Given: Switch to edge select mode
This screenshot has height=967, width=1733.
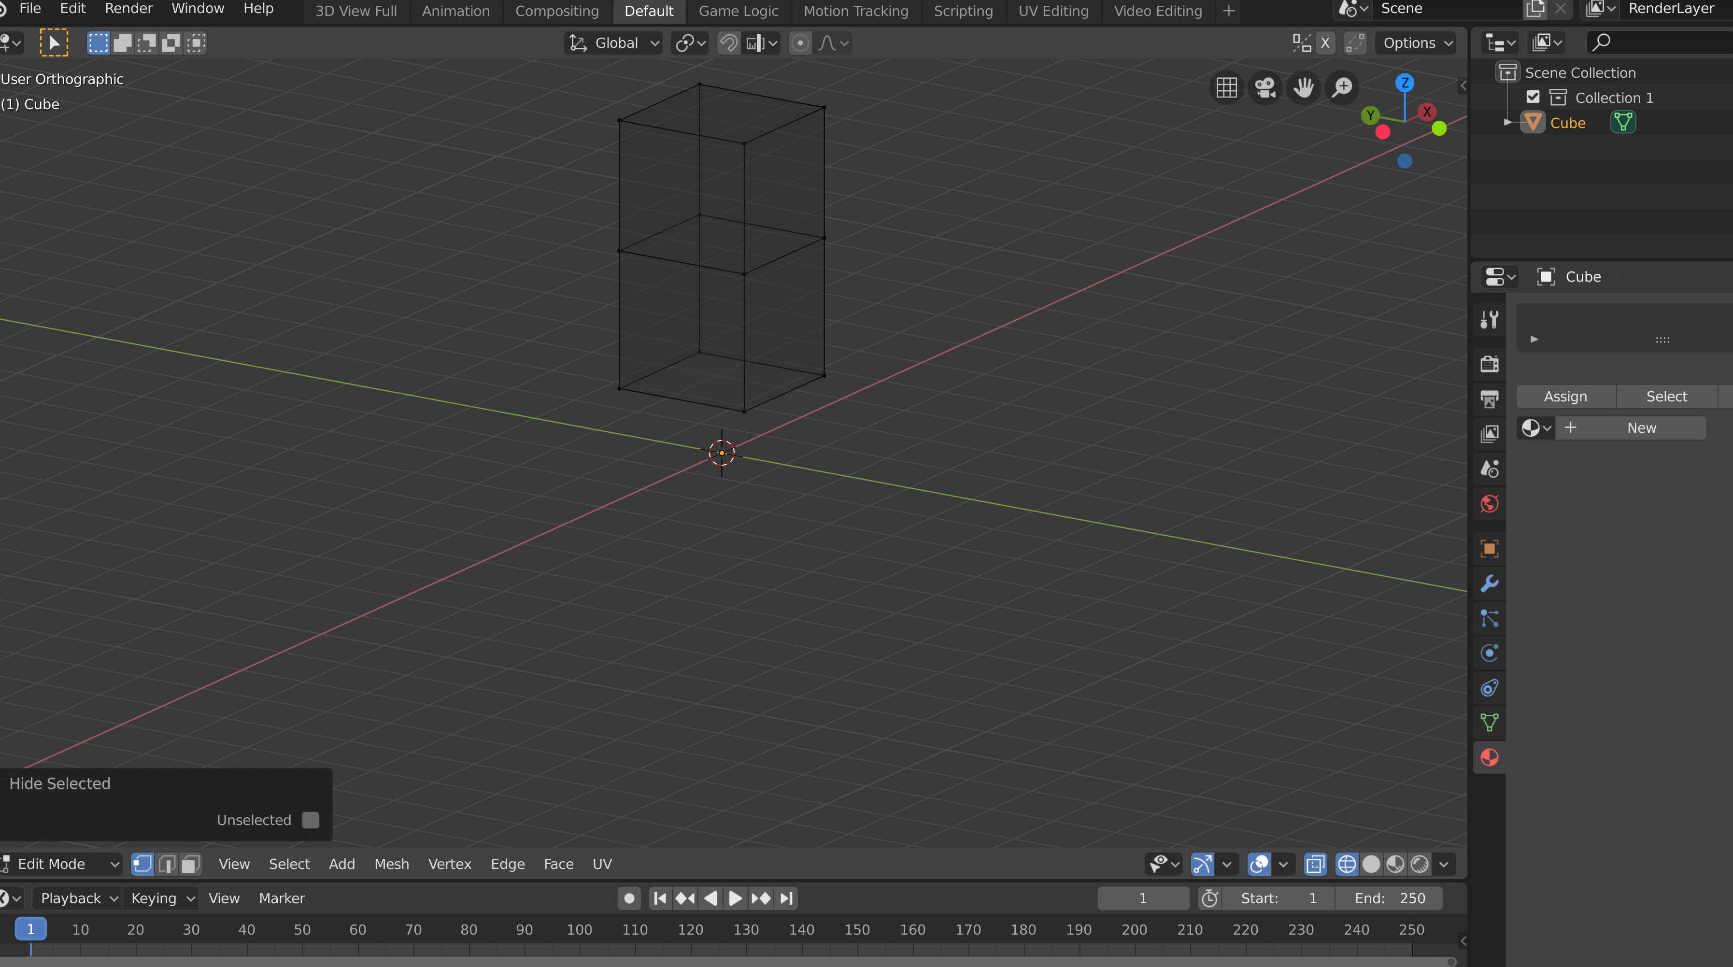Looking at the screenshot, I should (x=167, y=864).
